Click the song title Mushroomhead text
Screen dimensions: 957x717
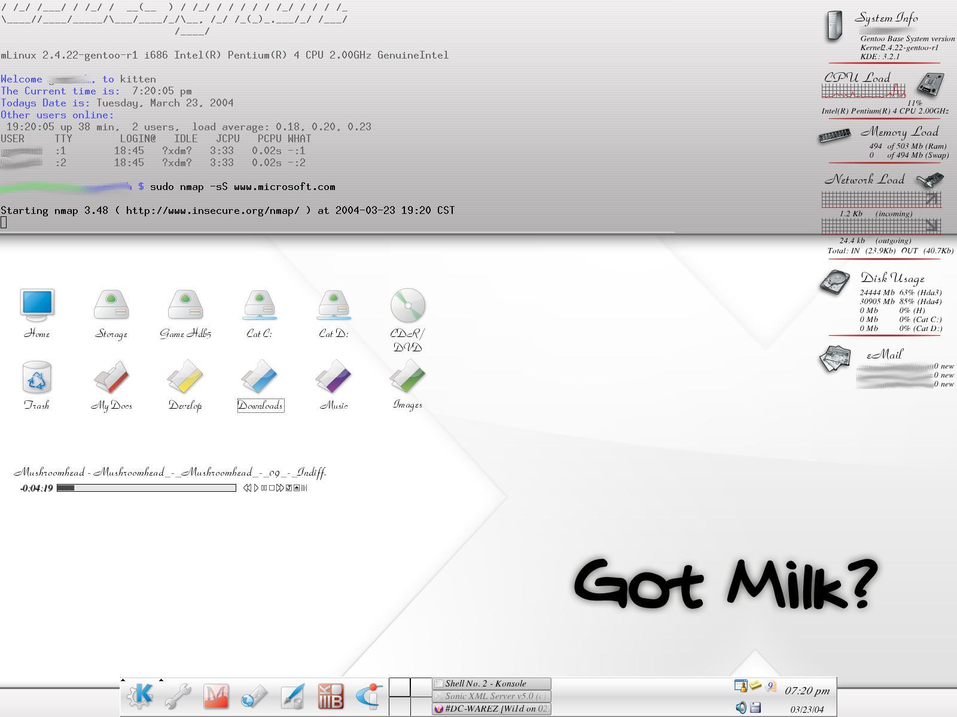[x=170, y=473]
